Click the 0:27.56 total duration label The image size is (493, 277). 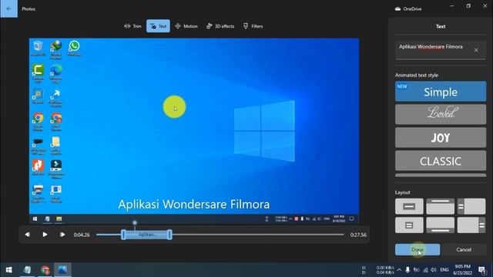click(x=358, y=235)
